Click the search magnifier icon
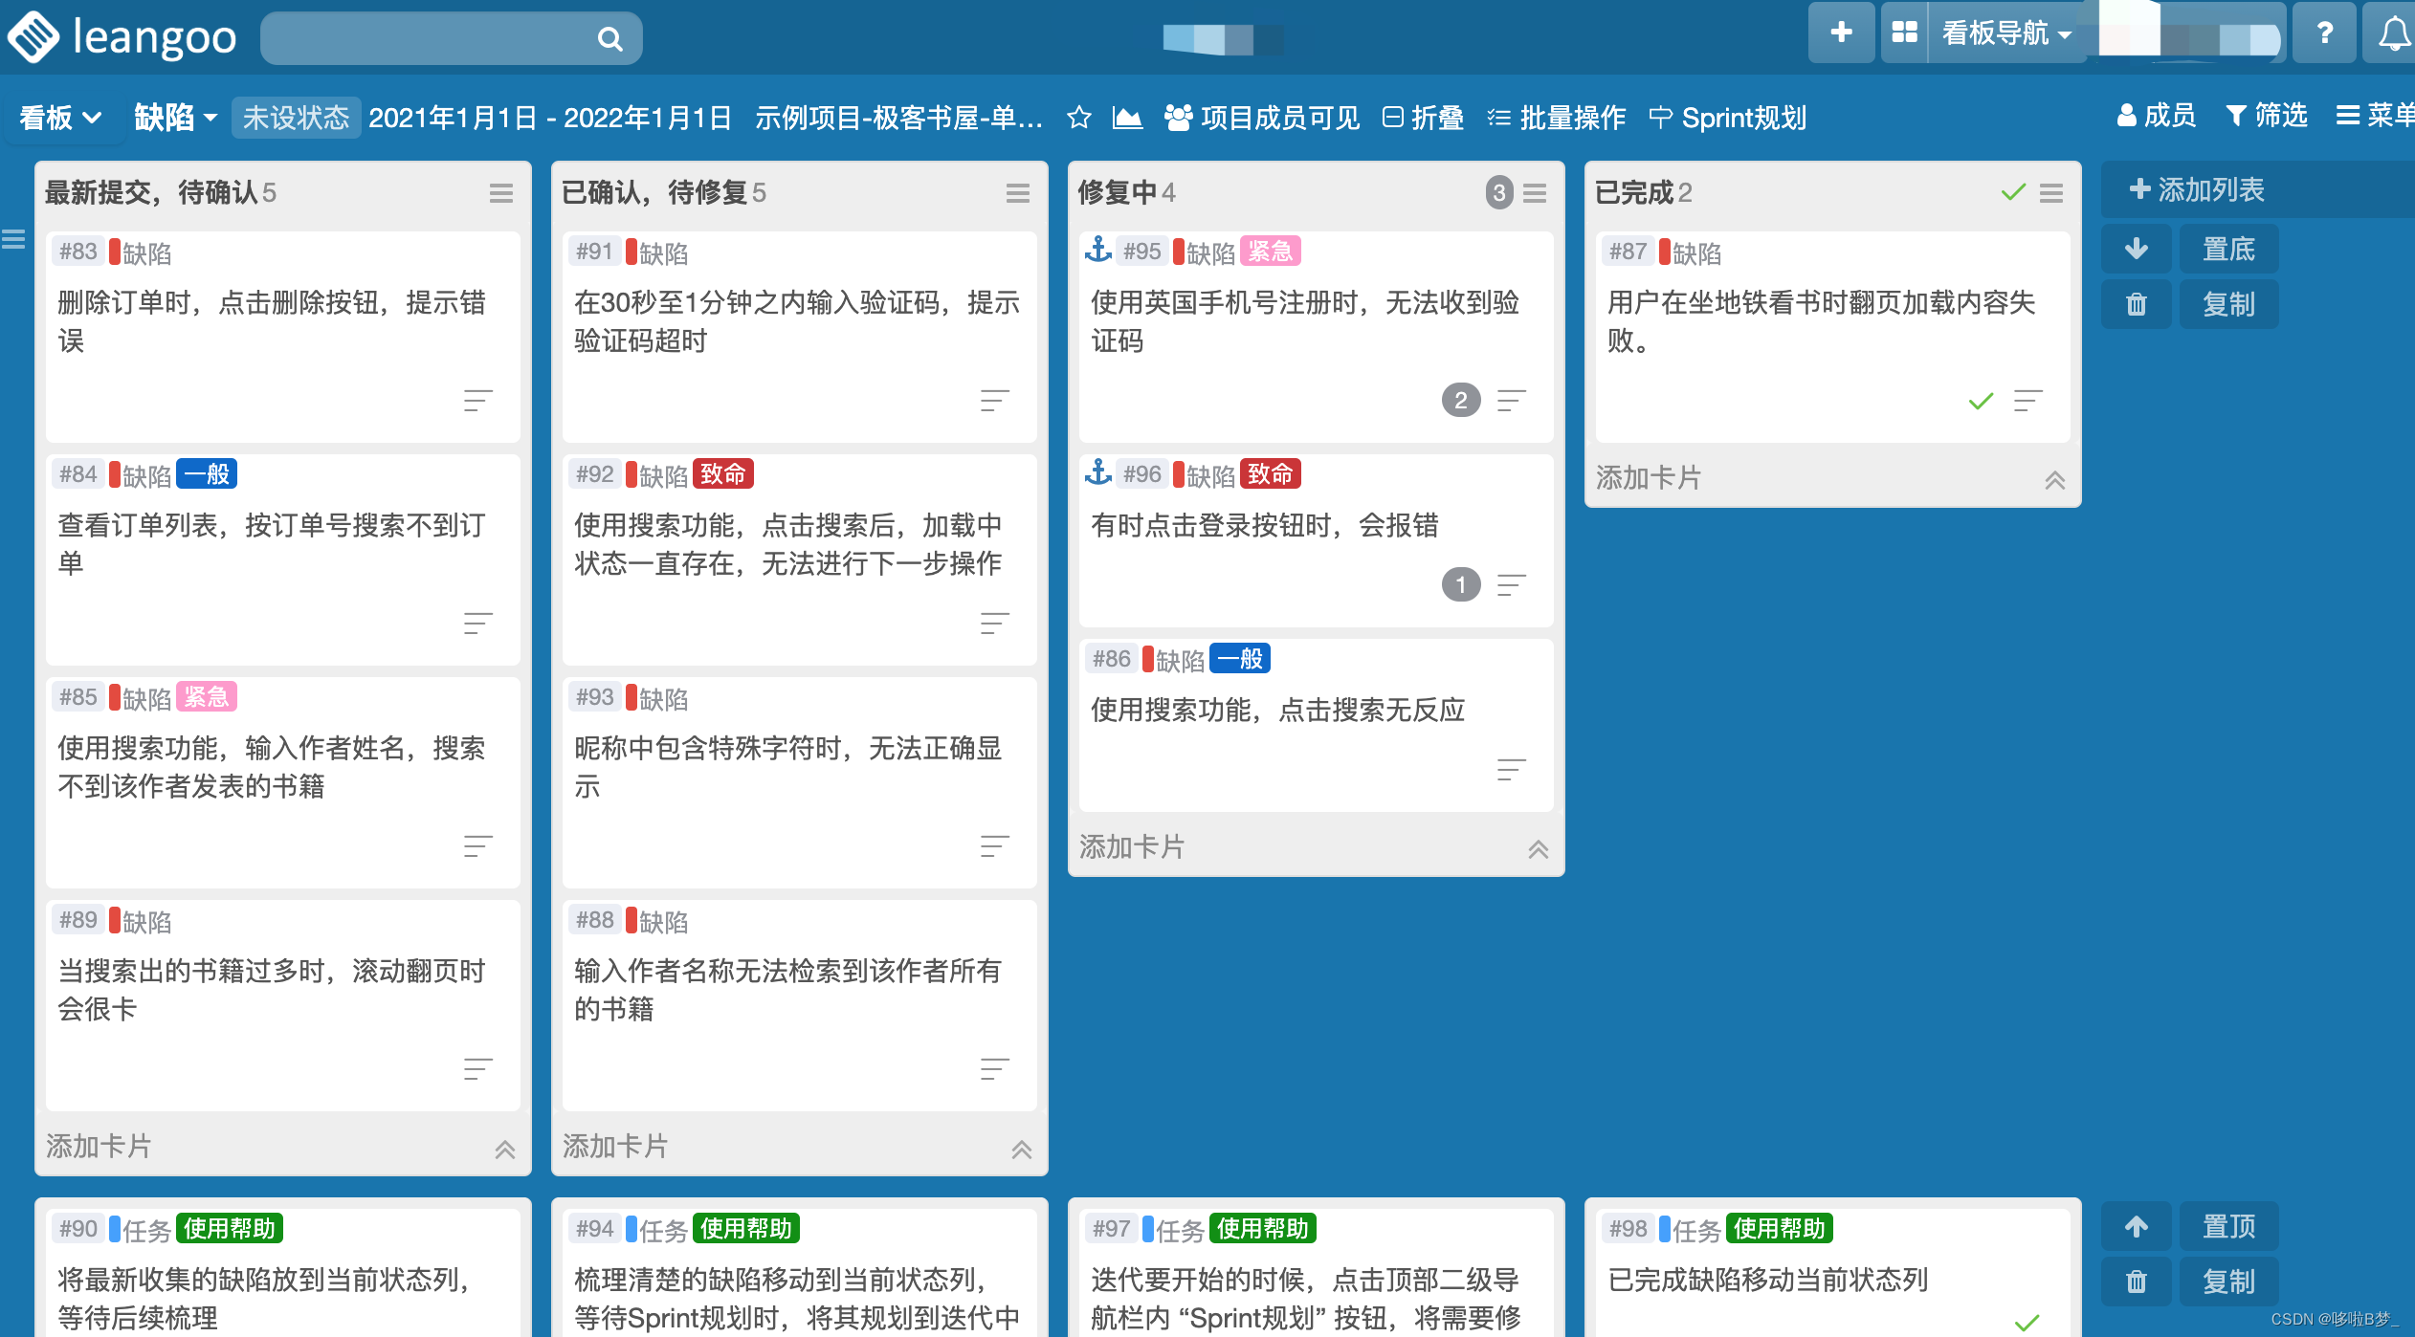This screenshot has height=1337, width=2415. tap(609, 39)
